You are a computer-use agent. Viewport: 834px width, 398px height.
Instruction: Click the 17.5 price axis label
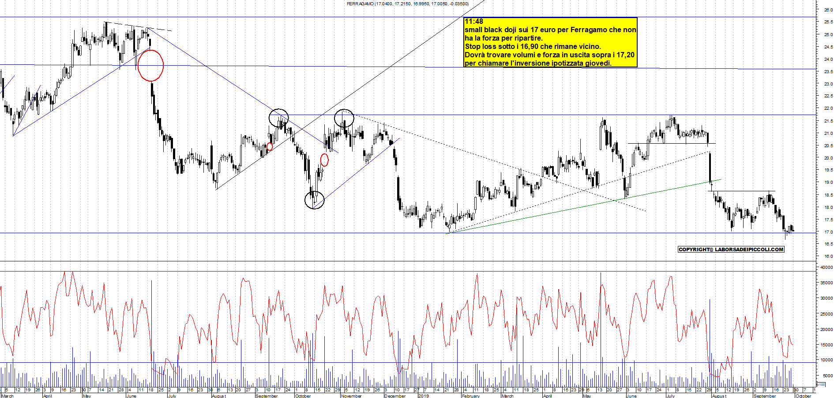828,219
